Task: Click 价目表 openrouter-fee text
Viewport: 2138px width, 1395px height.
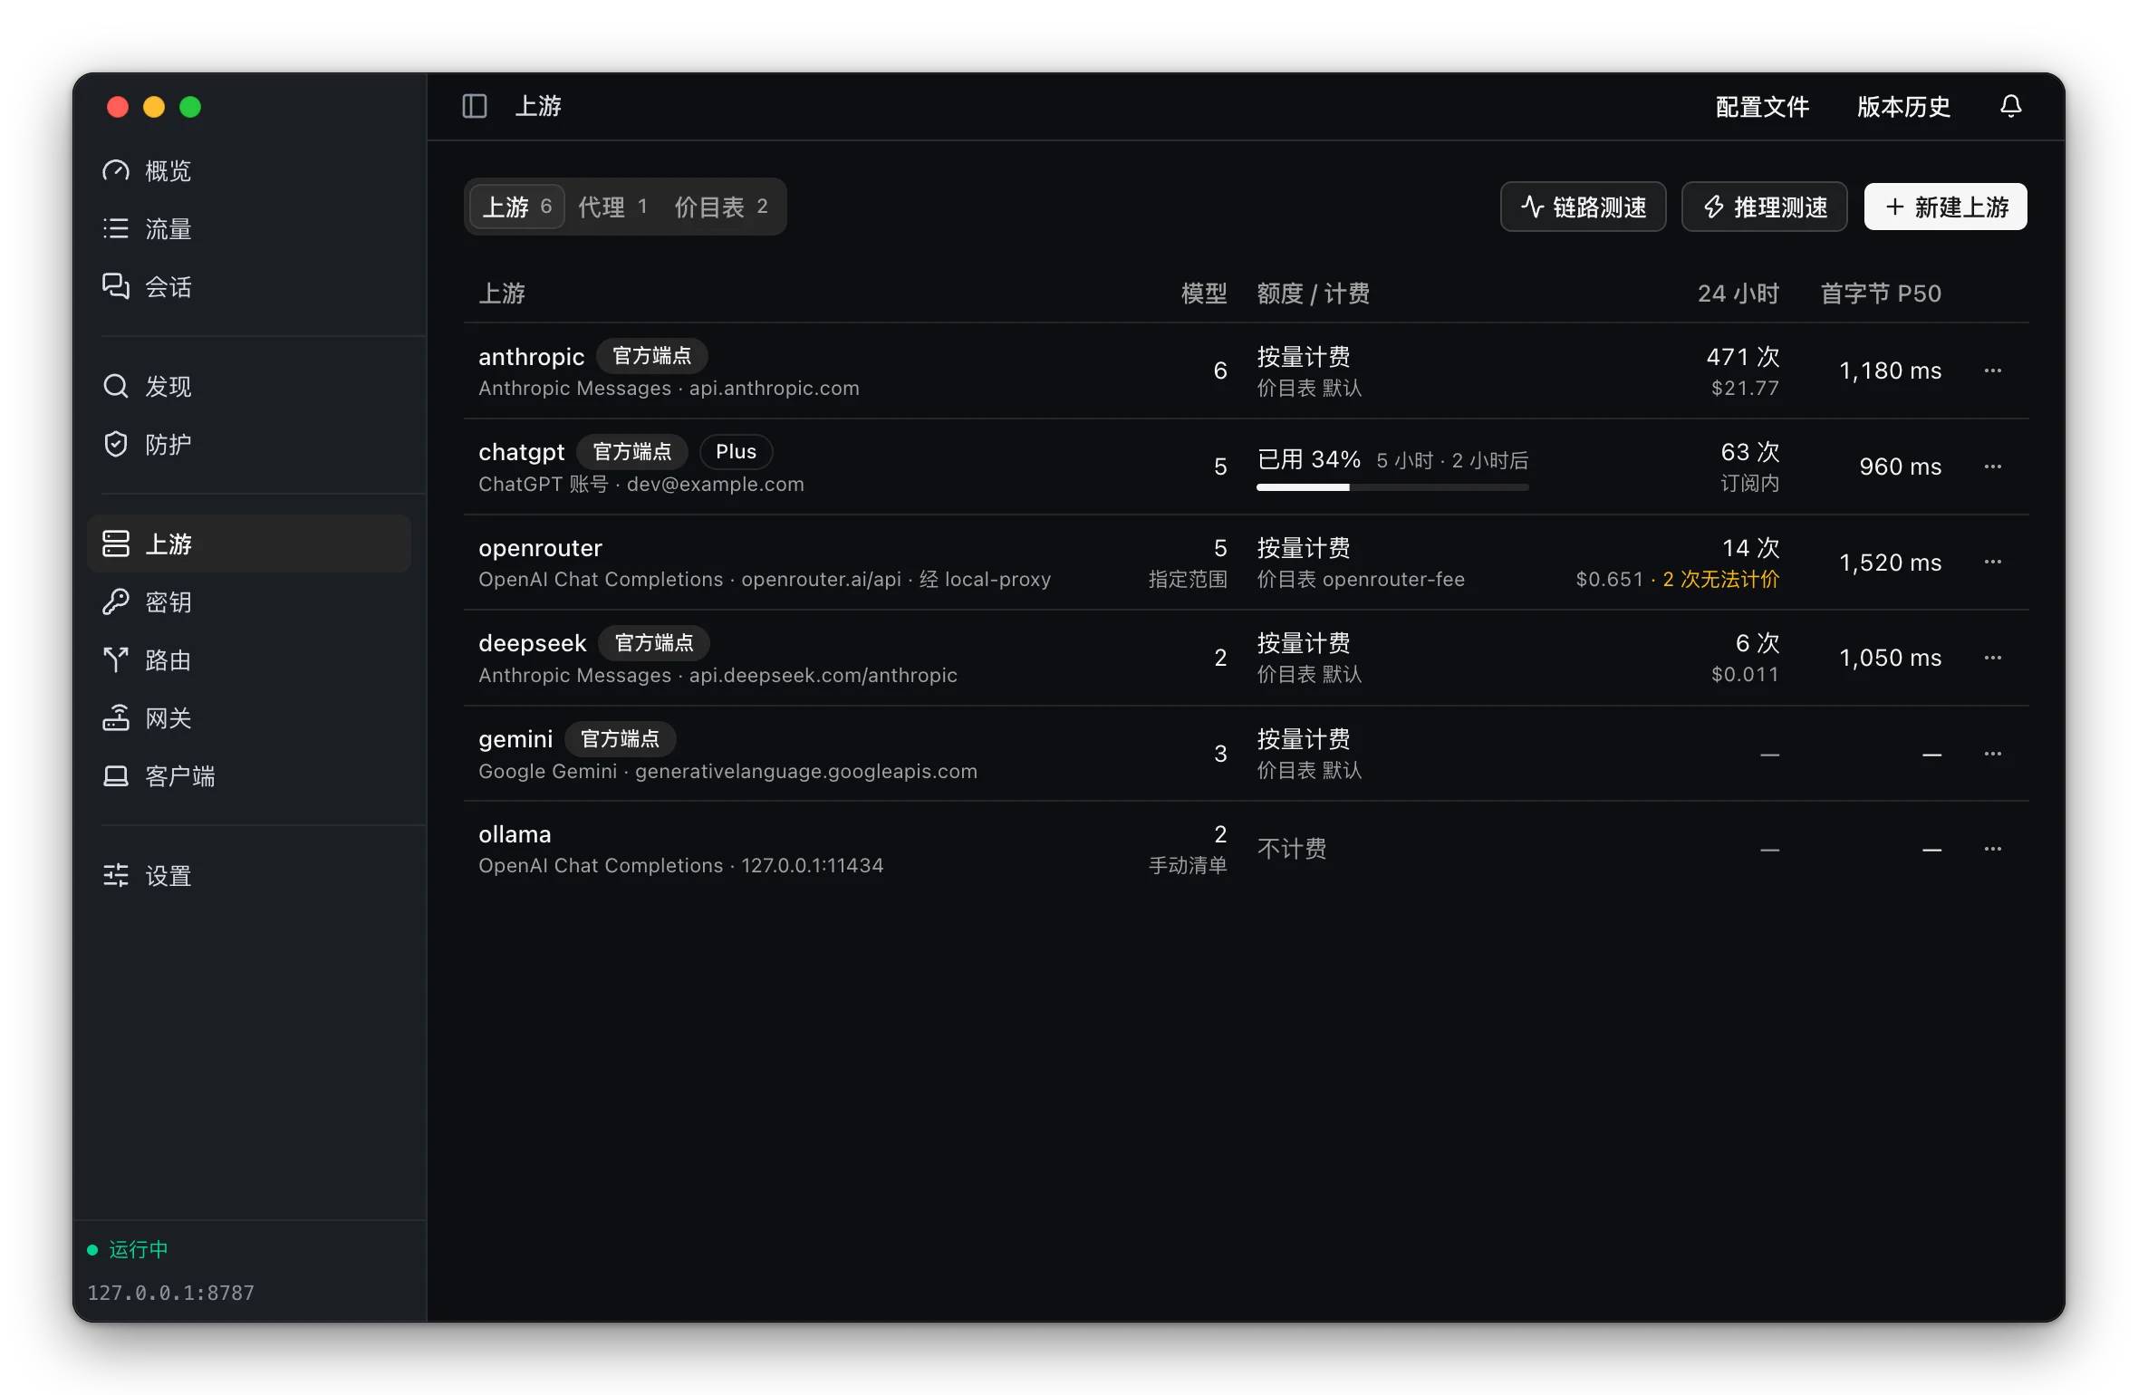Action: pos(1361,579)
